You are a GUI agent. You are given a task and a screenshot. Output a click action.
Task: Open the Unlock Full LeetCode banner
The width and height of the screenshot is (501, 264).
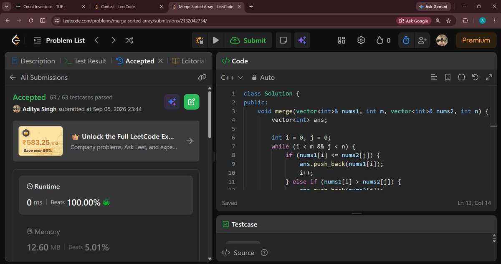point(106,141)
